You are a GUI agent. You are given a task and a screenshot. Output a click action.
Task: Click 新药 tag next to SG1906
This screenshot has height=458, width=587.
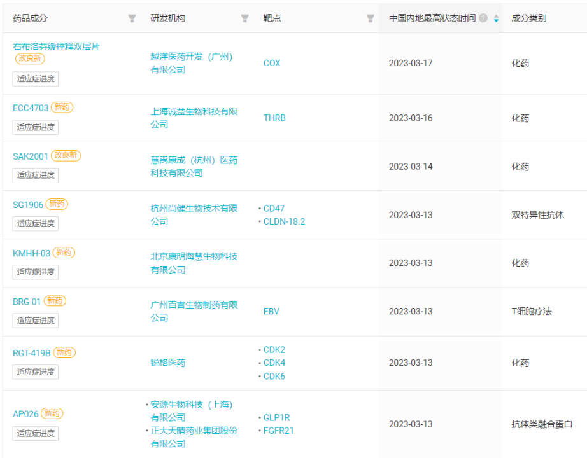(x=57, y=204)
